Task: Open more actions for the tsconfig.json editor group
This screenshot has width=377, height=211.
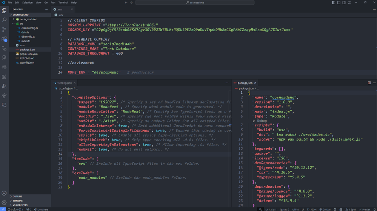Action: [227, 83]
